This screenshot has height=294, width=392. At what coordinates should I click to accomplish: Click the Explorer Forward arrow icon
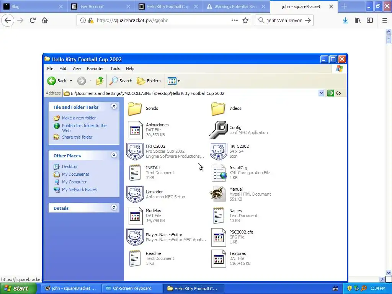tap(82, 81)
